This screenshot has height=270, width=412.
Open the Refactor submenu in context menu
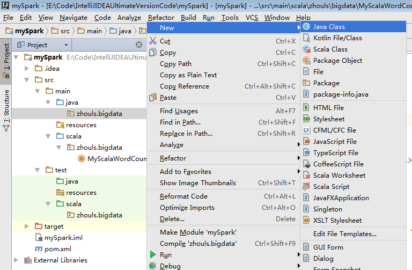click(223, 158)
